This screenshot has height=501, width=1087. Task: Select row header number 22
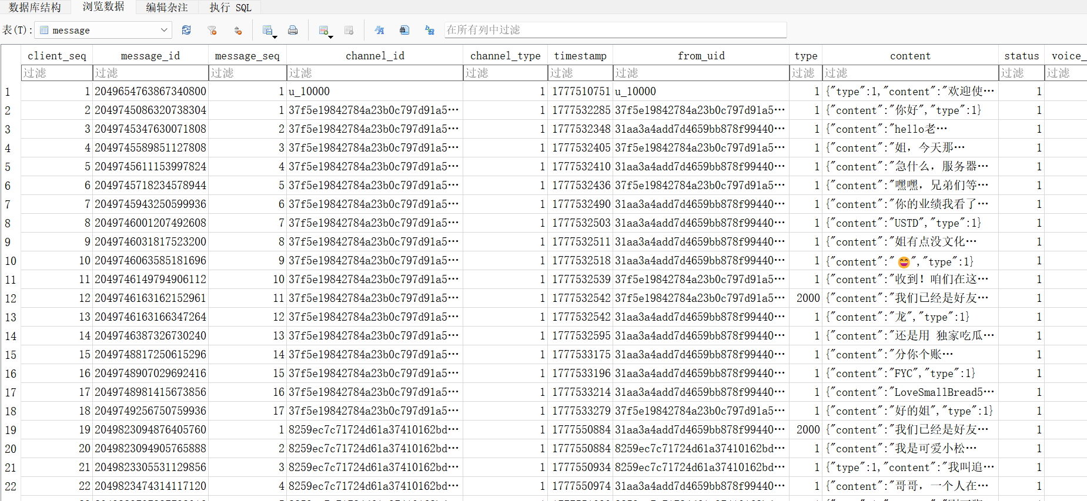click(x=11, y=486)
